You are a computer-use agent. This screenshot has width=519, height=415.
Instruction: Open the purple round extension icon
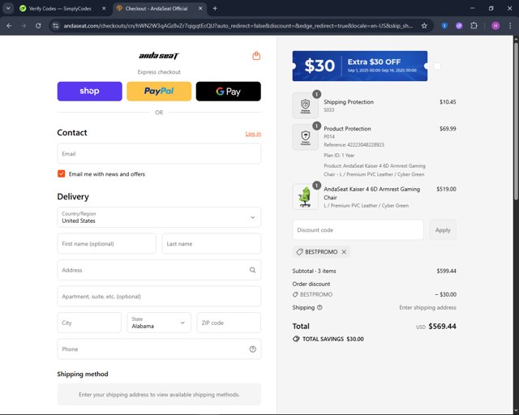point(459,25)
